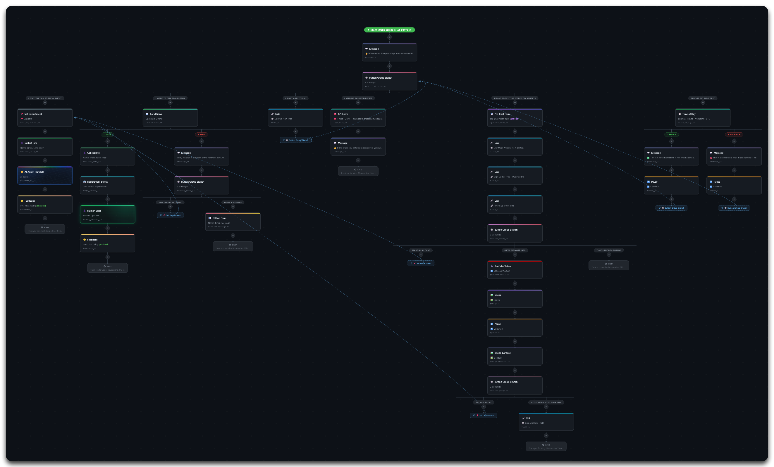Click the green TRUE branch label
The height and width of the screenshot is (467, 774).
pyautogui.click(x=107, y=135)
